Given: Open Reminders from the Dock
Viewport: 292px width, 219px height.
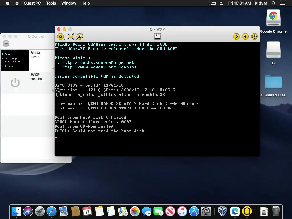Looking at the screenshot, I should (x=111, y=212).
